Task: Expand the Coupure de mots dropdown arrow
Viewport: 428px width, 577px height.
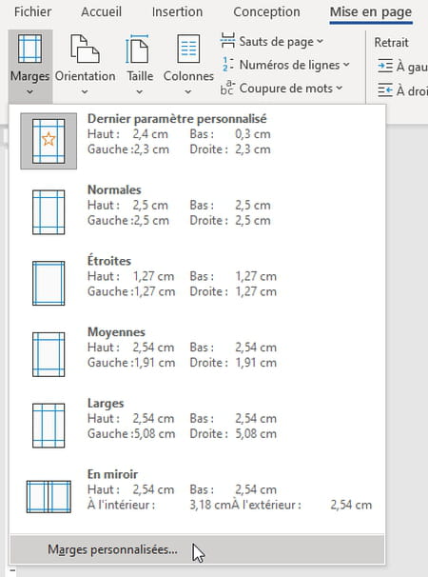Action: 339,89
